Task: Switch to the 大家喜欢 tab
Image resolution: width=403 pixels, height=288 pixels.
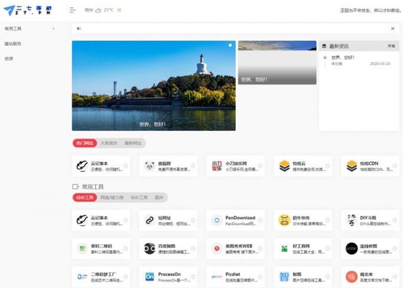Action: (109, 143)
